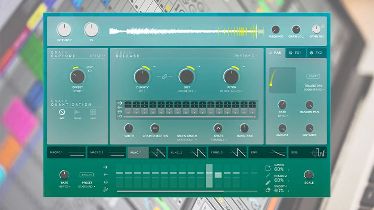Open the Penta. Minor pitch scale dropdown
374x210 pixels.
coord(232,91)
